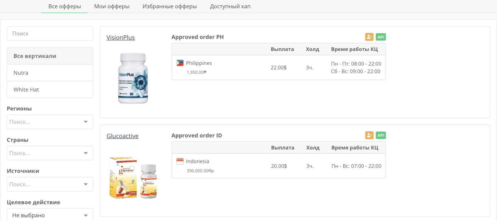Open the Доступный кап tab
Viewport: 497px width, 221px height.
tap(230, 6)
